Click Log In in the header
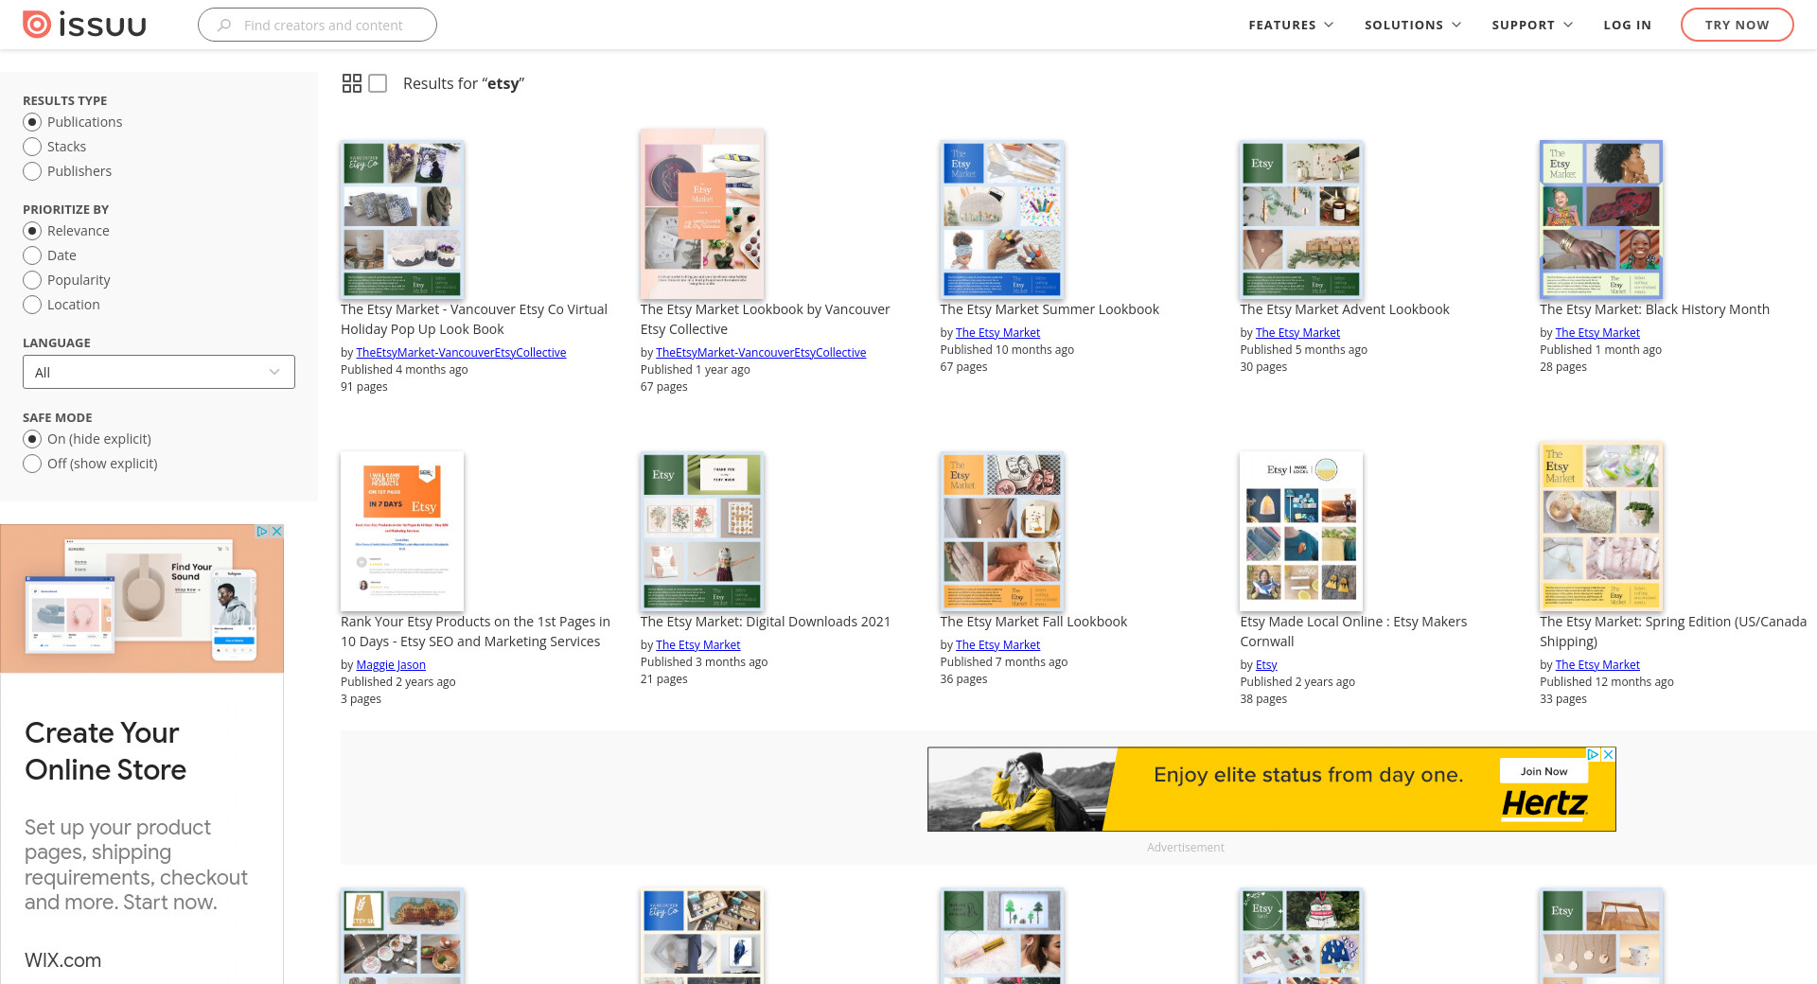Image resolution: width=1817 pixels, height=984 pixels. click(1627, 25)
